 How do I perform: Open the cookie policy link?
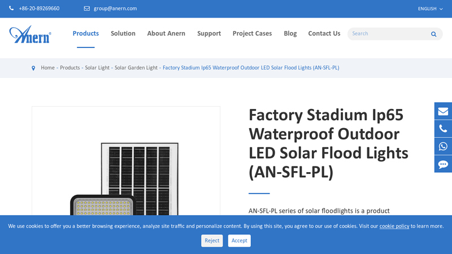click(x=394, y=226)
